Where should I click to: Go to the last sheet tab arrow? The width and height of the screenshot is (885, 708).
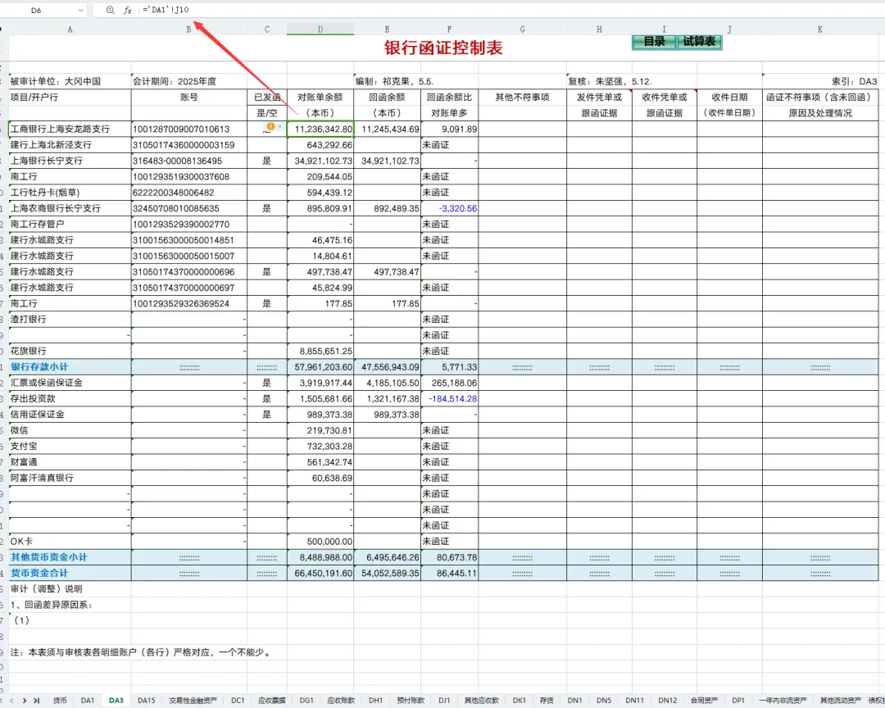point(36,700)
